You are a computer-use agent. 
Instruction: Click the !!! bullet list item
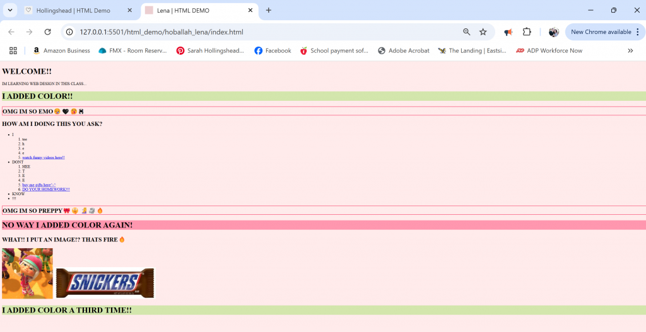(x=14, y=198)
